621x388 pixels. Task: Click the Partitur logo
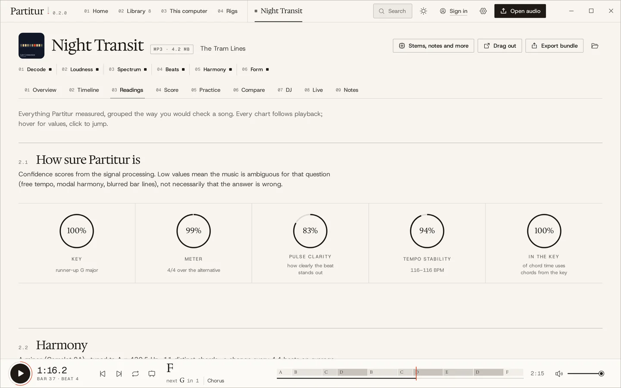[x=27, y=11]
